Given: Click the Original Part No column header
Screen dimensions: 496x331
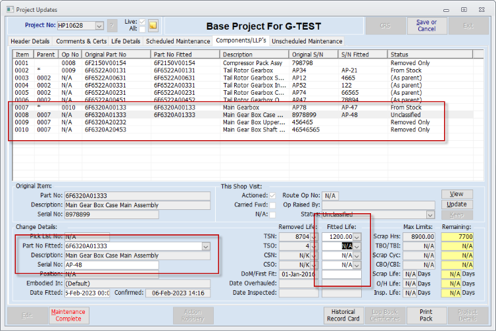Looking at the screenshot, I should 116,55.
